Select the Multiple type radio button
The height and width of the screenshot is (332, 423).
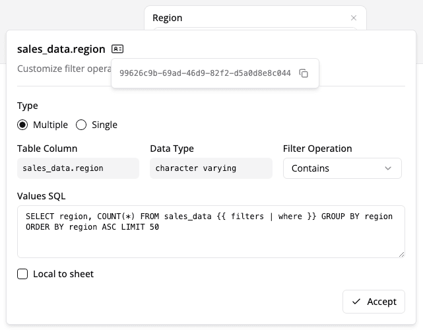point(22,125)
